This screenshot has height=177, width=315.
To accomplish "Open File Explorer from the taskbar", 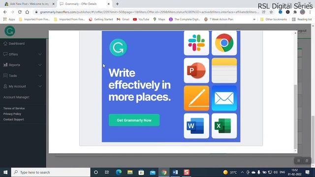I will [130, 172].
